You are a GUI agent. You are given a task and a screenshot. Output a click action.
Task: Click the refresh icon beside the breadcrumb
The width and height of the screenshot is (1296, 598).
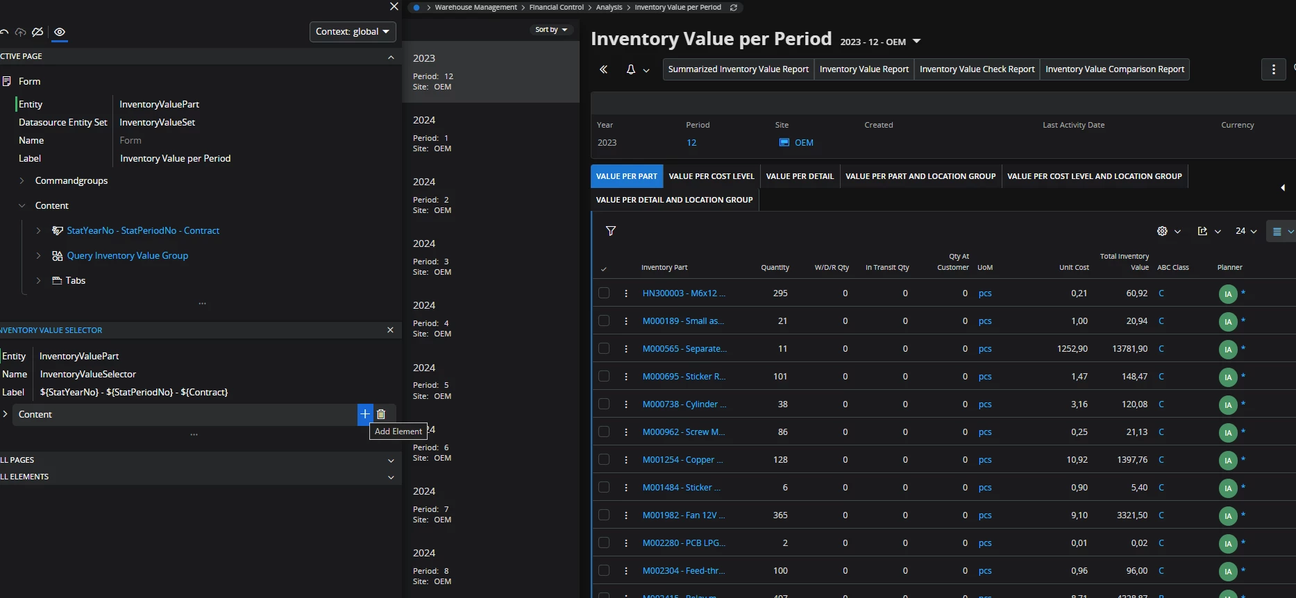(x=734, y=8)
